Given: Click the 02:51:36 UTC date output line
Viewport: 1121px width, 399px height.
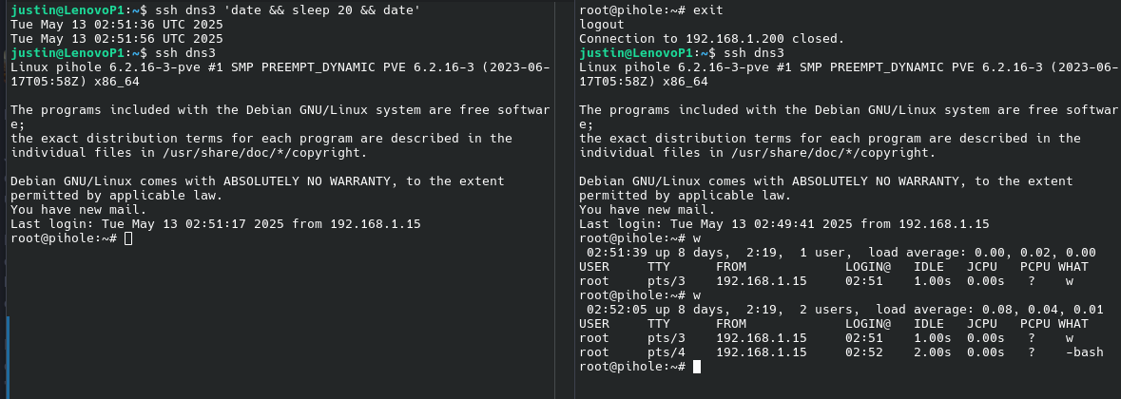Looking at the screenshot, I should (x=117, y=25).
